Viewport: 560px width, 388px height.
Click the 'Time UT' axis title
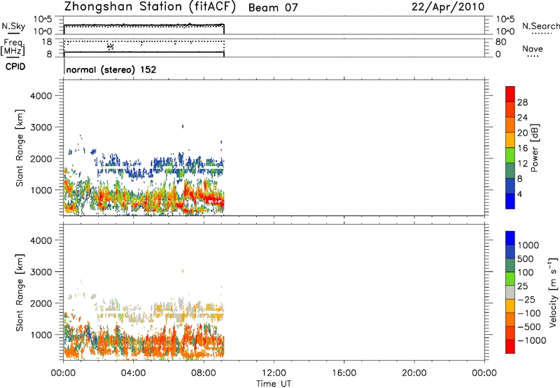pos(274,384)
